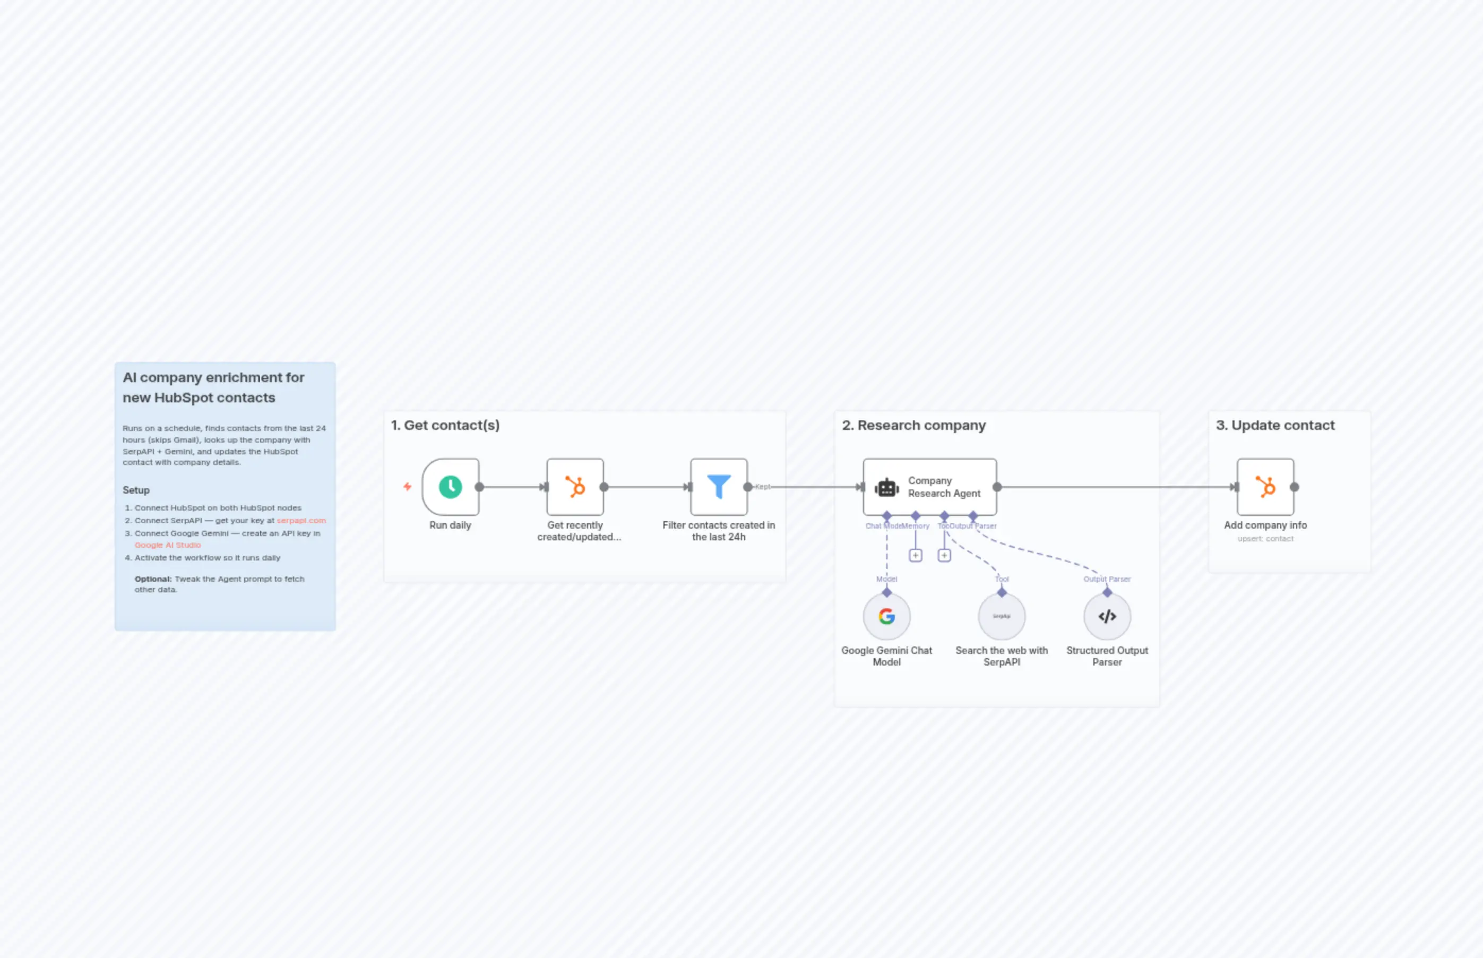This screenshot has height=958, width=1483.
Task: Click the orange lightning bolt beside Run daily
Action: click(408, 487)
